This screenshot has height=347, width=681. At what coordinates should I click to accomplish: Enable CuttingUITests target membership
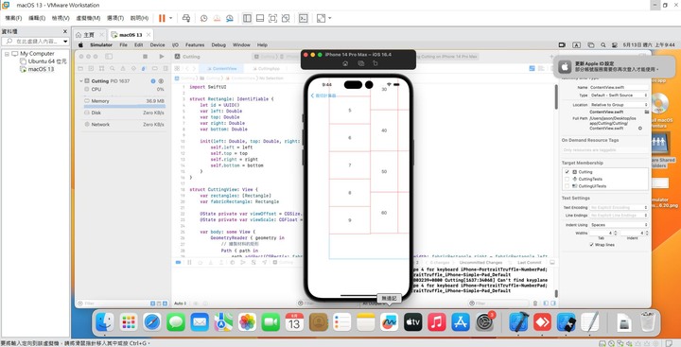[567, 186]
